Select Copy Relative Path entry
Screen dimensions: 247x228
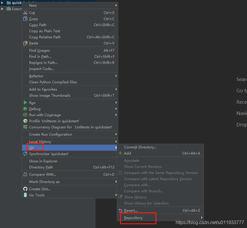point(70,37)
